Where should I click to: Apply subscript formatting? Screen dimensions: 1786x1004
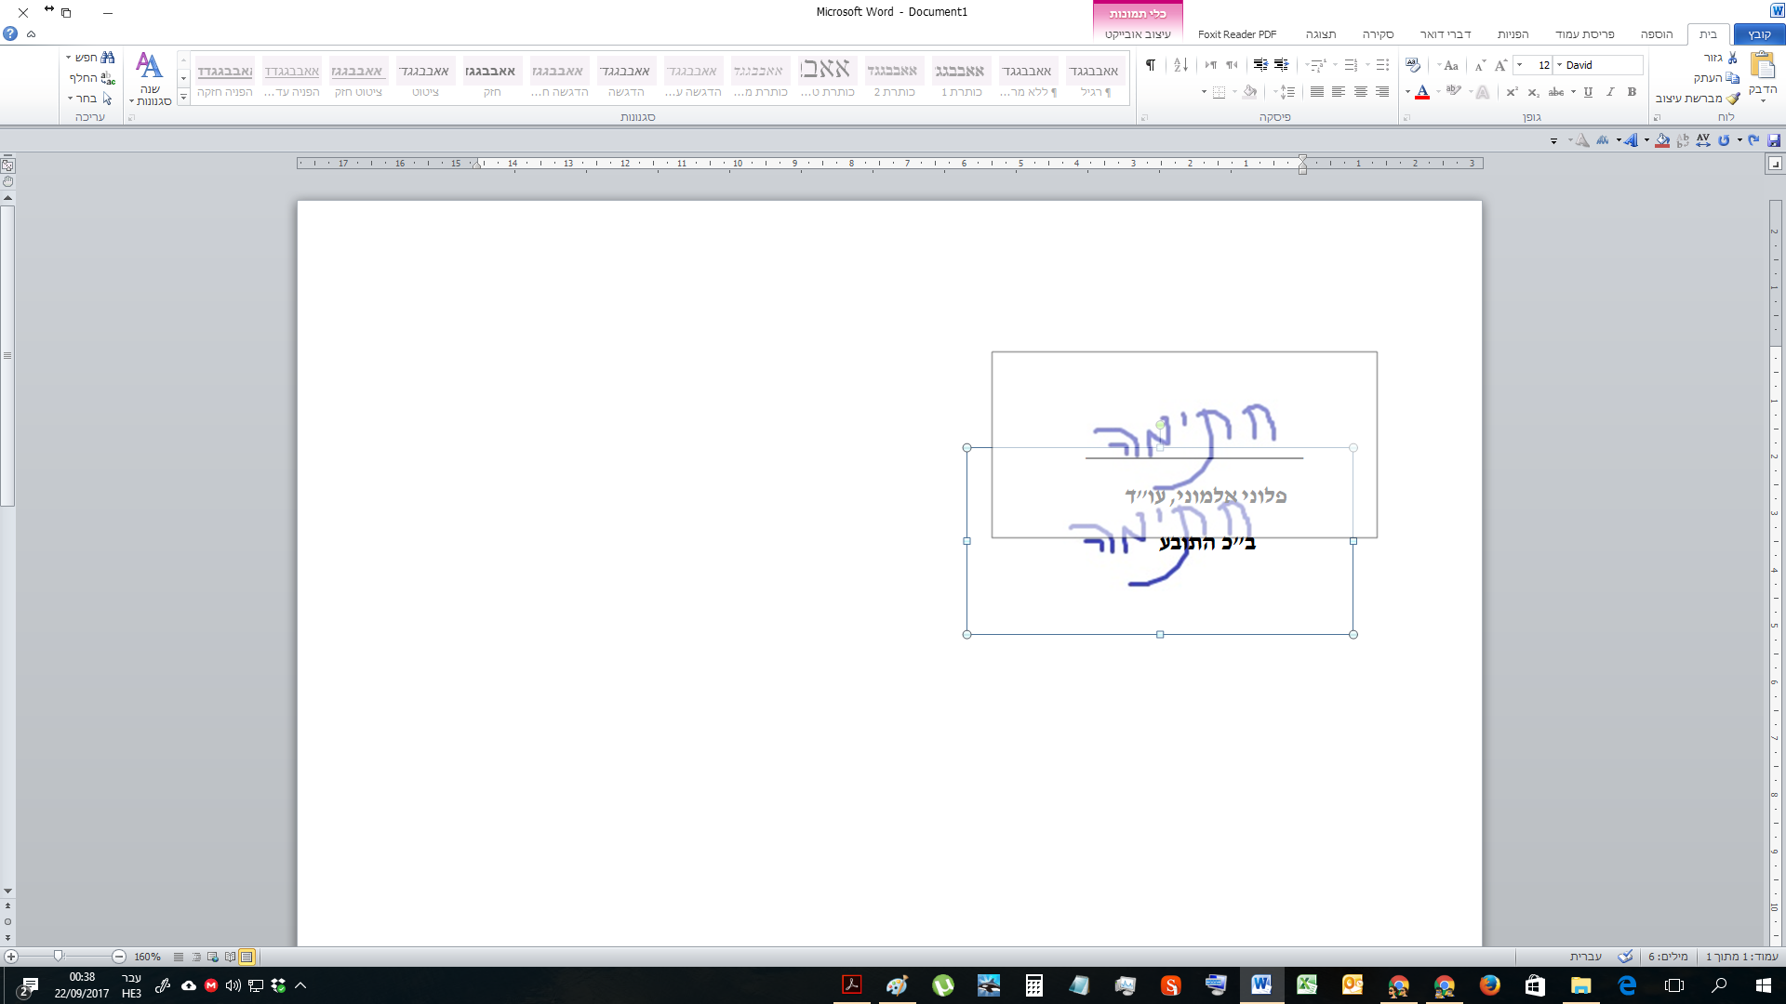tap(1533, 92)
